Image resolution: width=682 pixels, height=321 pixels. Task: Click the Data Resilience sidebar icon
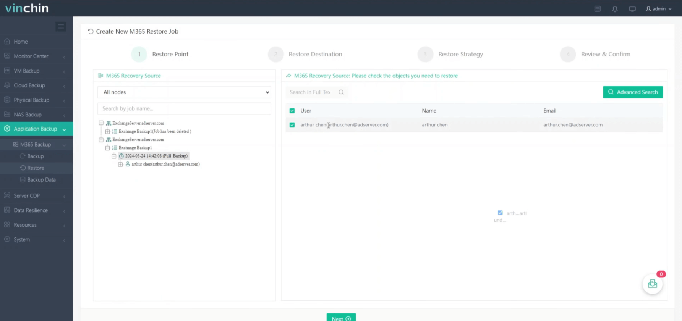click(7, 210)
